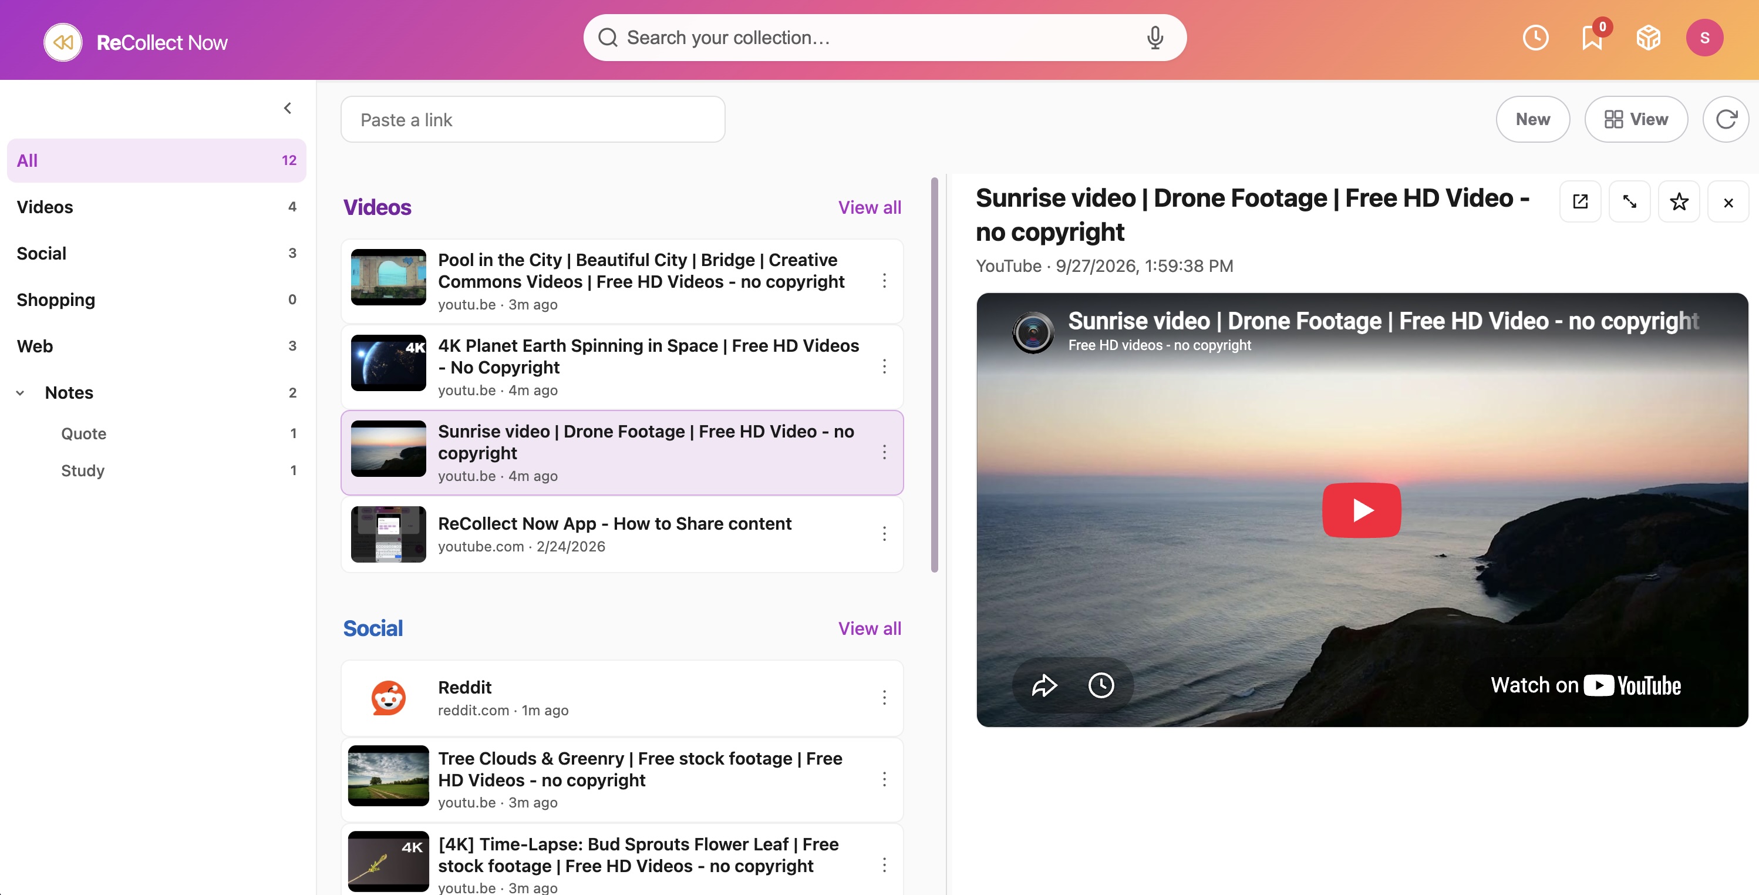
Task: Open Tree Clouds & Greenery thumbnail
Action: [388, 775]
